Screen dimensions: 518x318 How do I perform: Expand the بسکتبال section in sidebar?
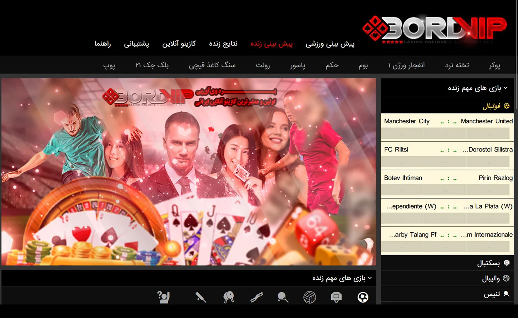[x=447, y=263]
